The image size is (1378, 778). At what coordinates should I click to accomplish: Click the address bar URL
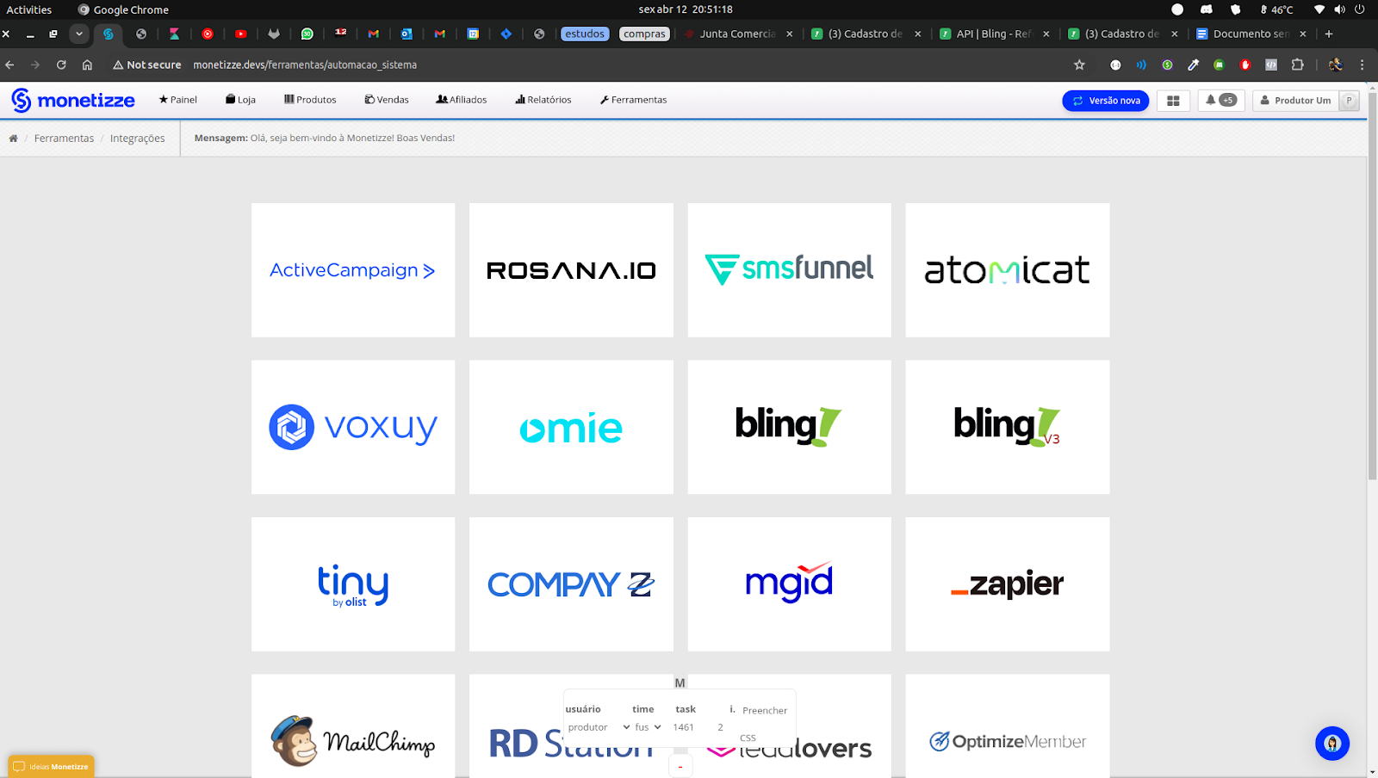305,65
